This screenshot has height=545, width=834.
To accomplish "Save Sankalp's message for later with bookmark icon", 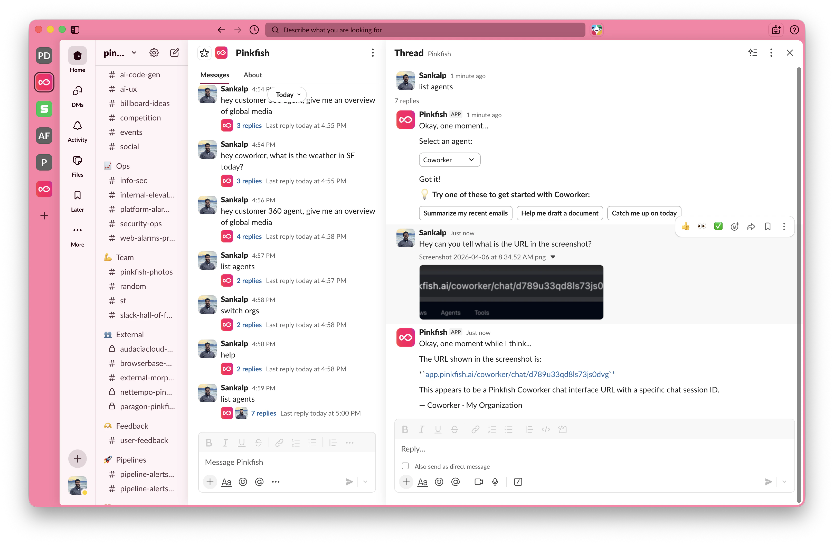I will point(767,227).
